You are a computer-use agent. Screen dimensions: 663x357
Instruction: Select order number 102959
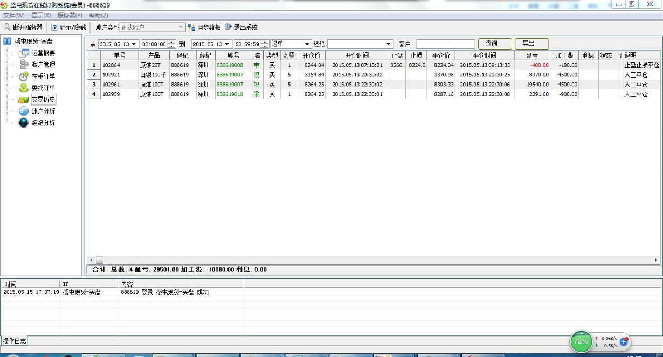click(x=111, y=94)
